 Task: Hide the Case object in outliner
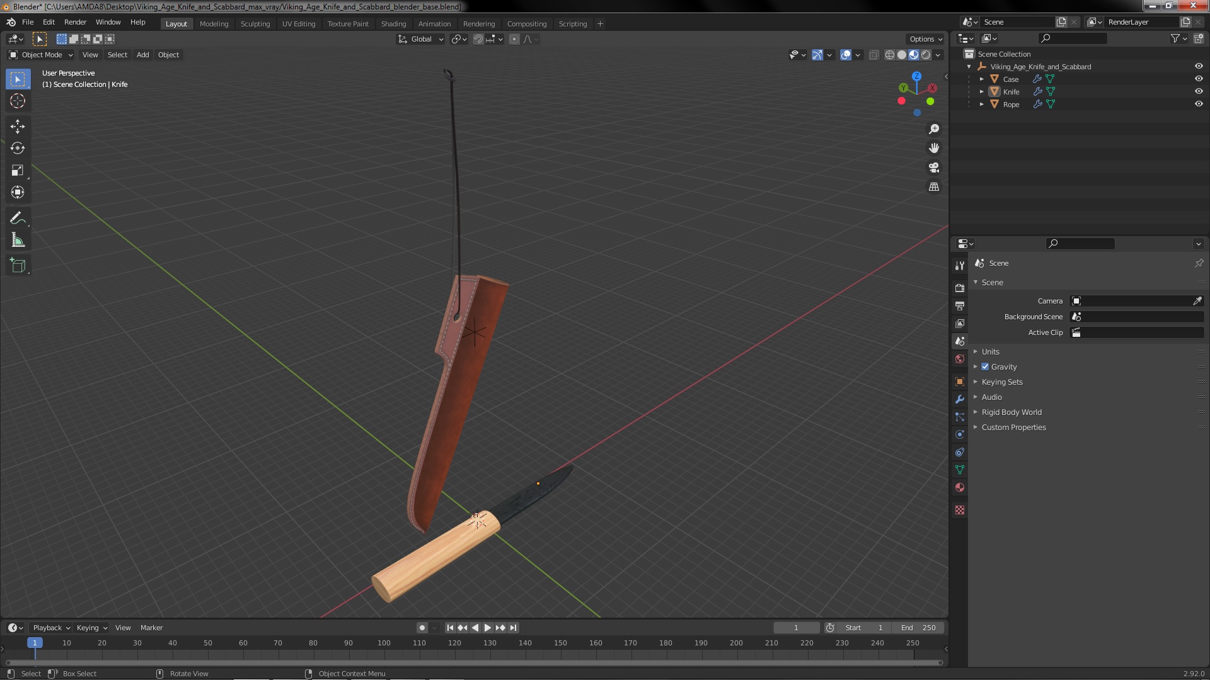click(1199, 79)
